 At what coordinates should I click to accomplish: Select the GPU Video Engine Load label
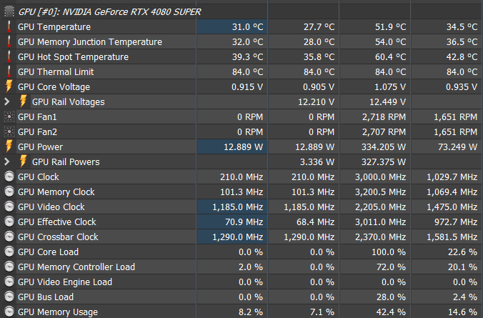click(x=65, y=282)
